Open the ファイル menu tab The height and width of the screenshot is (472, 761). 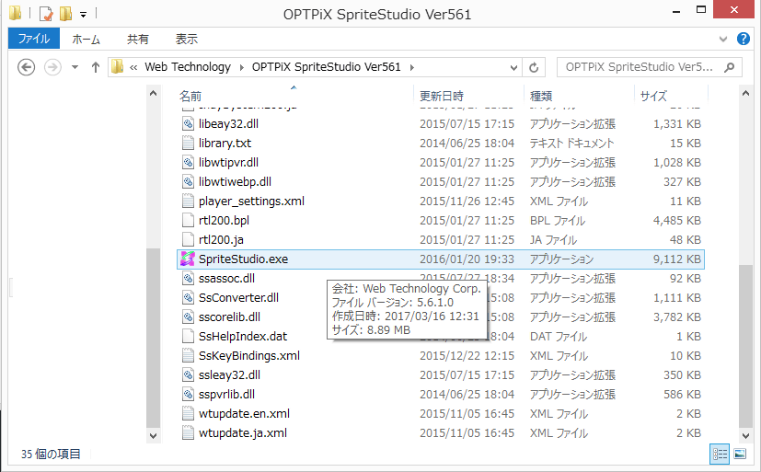[34, 39]
